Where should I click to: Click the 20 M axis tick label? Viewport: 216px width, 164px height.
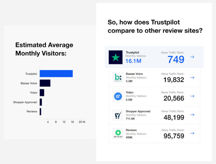click(x=82, y=122)
